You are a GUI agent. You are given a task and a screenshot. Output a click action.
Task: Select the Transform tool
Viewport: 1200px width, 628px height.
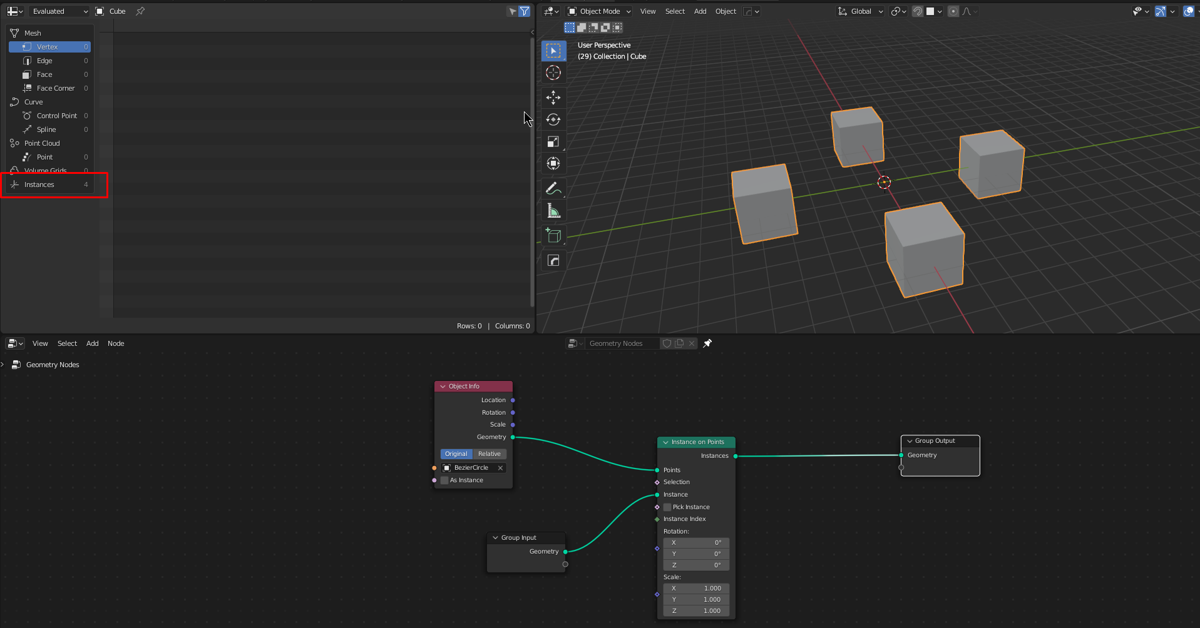[x=553, y=164]
